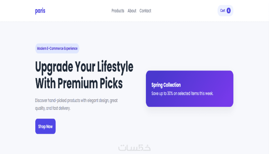Open the Products page

point(118,11)
